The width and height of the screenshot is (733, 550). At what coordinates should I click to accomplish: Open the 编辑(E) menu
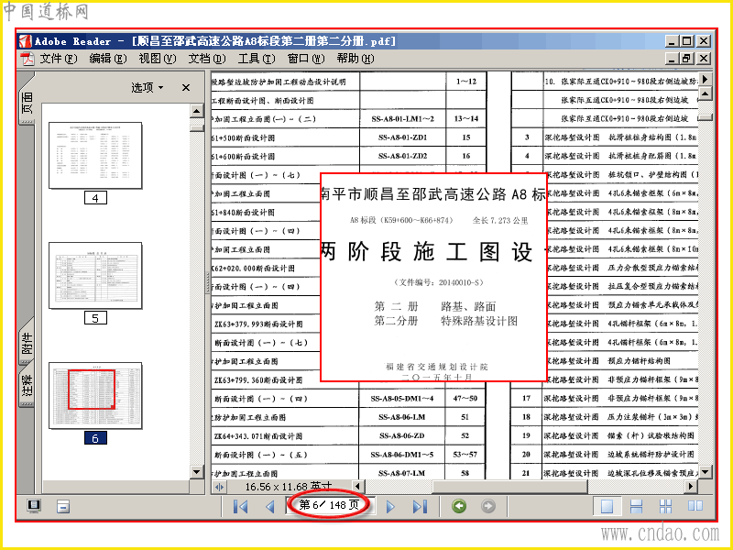tap(108, 59)
